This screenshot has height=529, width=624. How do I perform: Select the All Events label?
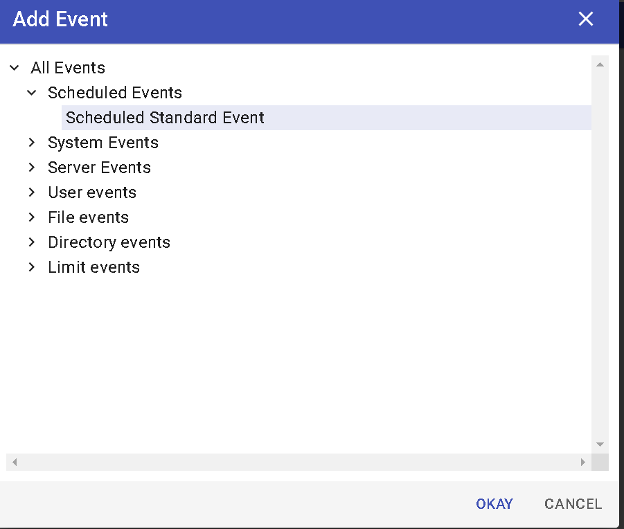coord(68,68)
